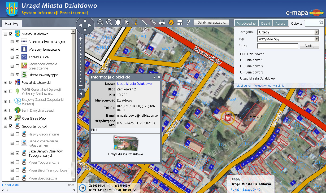This screenshot has height=193, width=326.
Task: Click the Pokaż link in Urzędy tooltip
Action: pos(235,190)
